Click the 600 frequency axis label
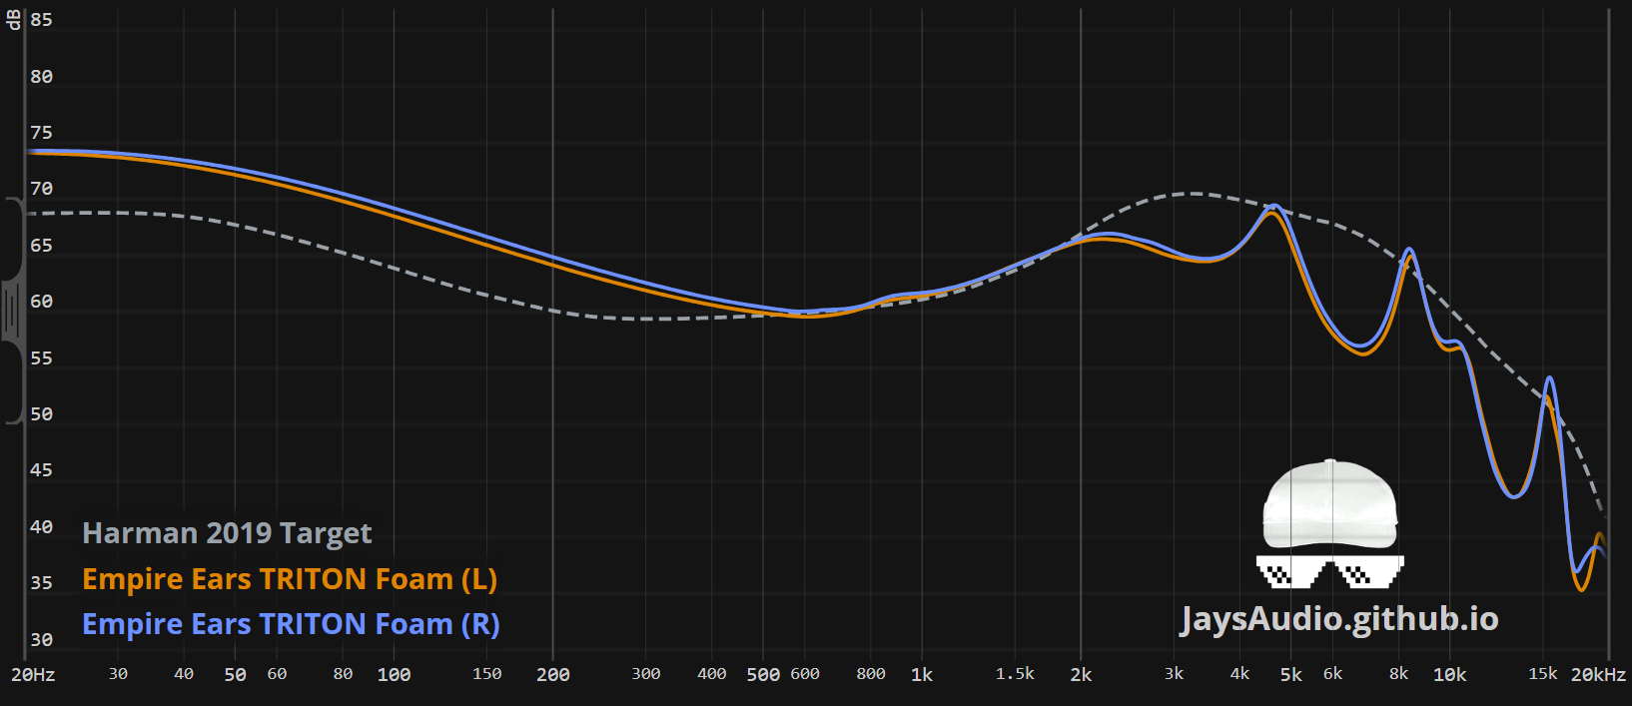Screen dimensions: 1632x706 [805, 674]
